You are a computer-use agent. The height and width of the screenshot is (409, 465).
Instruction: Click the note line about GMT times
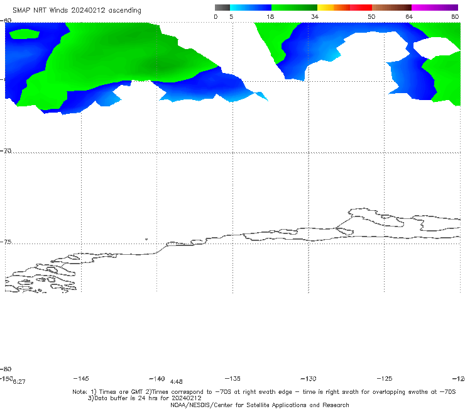264,392
